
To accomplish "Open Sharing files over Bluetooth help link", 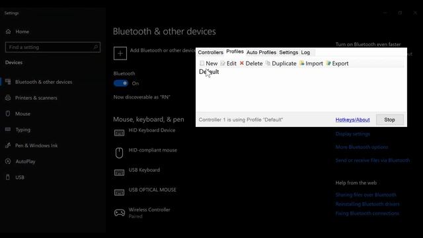I will [365, 194].
